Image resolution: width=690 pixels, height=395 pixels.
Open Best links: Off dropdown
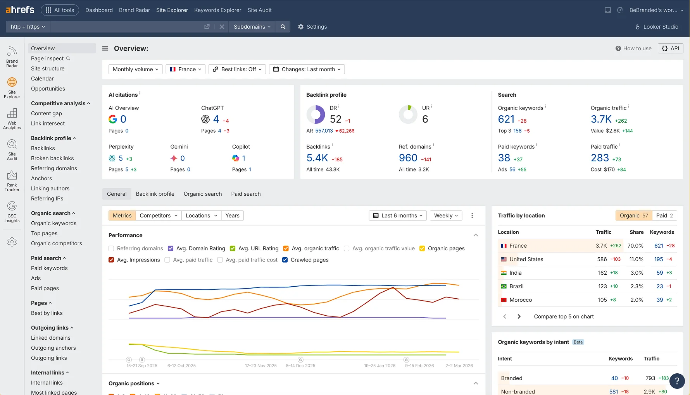(237, 69)
